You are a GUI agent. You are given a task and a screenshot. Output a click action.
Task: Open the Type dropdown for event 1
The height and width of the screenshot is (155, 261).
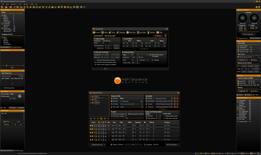coord(116,125)
